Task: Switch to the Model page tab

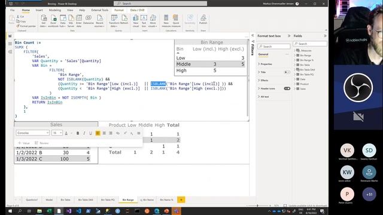Action: tap(49, 199)
